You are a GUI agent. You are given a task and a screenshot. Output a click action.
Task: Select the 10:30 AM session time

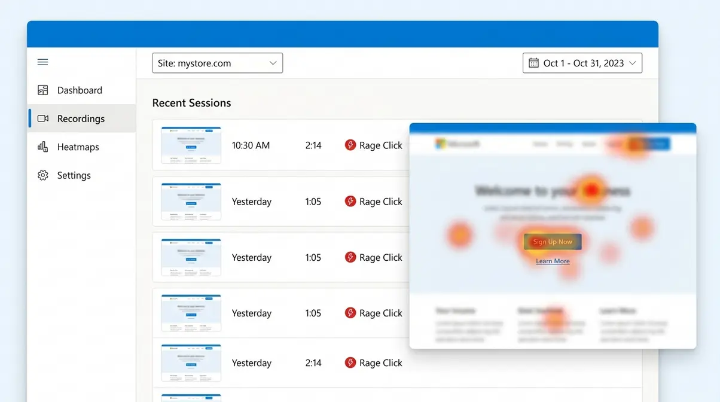coord(251,145)
